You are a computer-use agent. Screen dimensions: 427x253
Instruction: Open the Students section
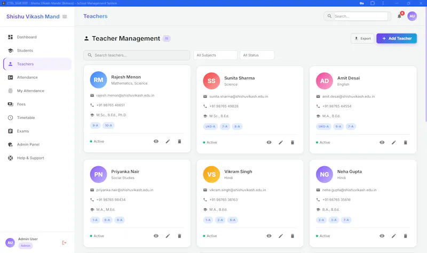[37, 51]
